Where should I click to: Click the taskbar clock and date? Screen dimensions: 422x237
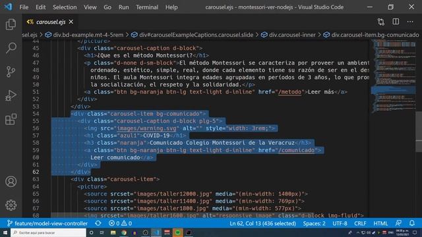403,232
